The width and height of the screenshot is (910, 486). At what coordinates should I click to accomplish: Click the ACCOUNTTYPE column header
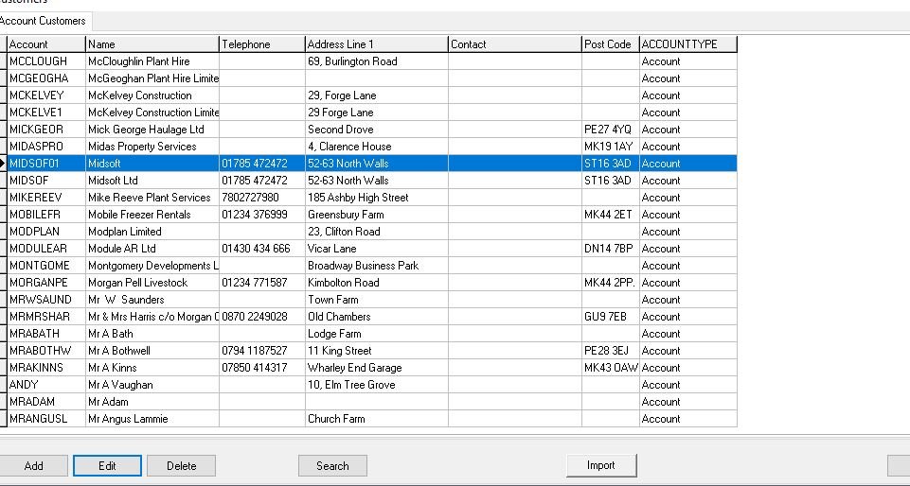click(688, 44)
